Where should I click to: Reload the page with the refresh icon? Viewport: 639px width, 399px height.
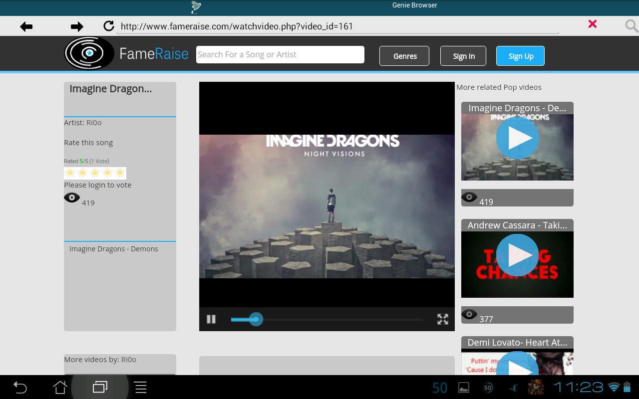(108, 26)
